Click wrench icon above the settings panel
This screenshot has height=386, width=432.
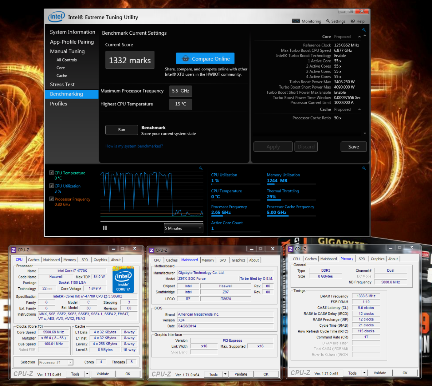click(364, 30)
